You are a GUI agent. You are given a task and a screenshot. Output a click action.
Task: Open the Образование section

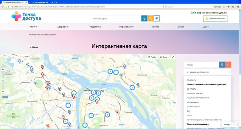[x=126, y=27]
